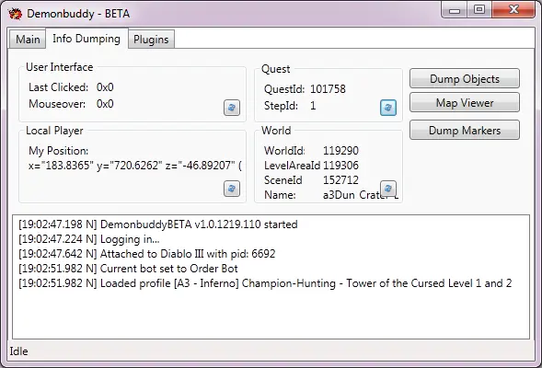
Task: Click the world name a3Dun Crater
Action: pos(361,195)
